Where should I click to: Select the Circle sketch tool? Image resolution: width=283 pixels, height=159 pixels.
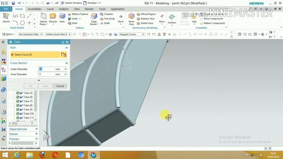pos(23,23)
